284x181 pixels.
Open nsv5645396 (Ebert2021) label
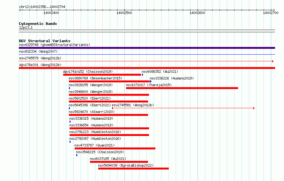coord(90,105)
